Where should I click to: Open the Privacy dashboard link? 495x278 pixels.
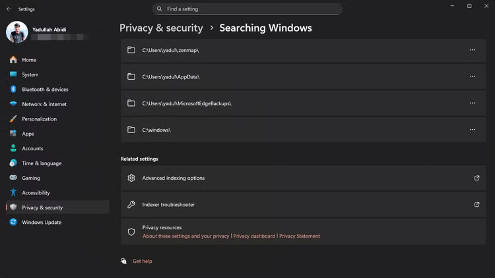coord(254,236)
